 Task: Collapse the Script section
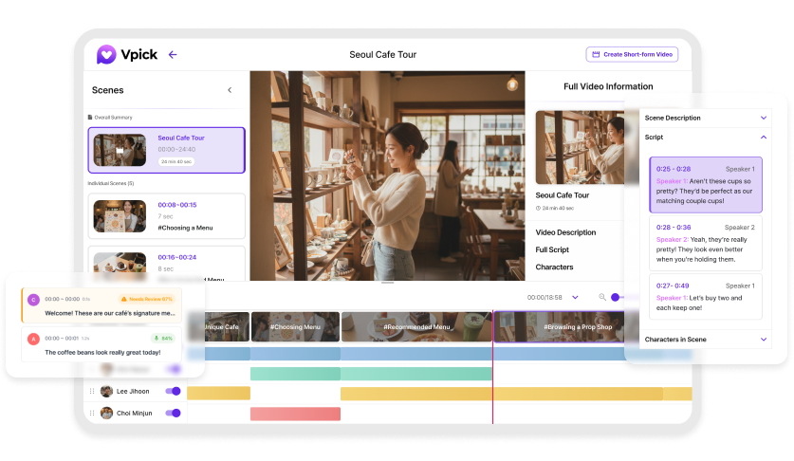pyautogui.click(x=764, y=138)
